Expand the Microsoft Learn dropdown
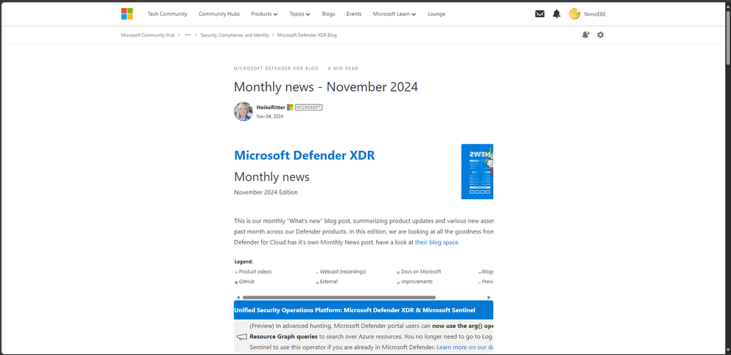The height and width of the screenshot is (355, 731). pyautogui.click(x=394, y=14)
